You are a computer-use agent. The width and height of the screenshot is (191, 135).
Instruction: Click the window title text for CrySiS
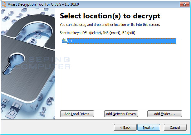click(43, 4)
